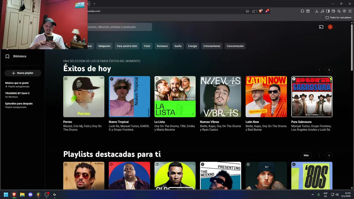Image resolution: width=354 pixels, height=199 pixels.
Task: Open Logitech G HUB from the taskbar
Action: click(55, 195)
